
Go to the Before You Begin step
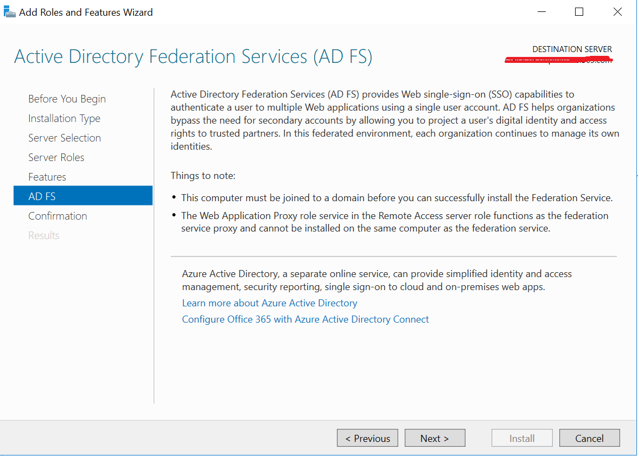point(67,99)
